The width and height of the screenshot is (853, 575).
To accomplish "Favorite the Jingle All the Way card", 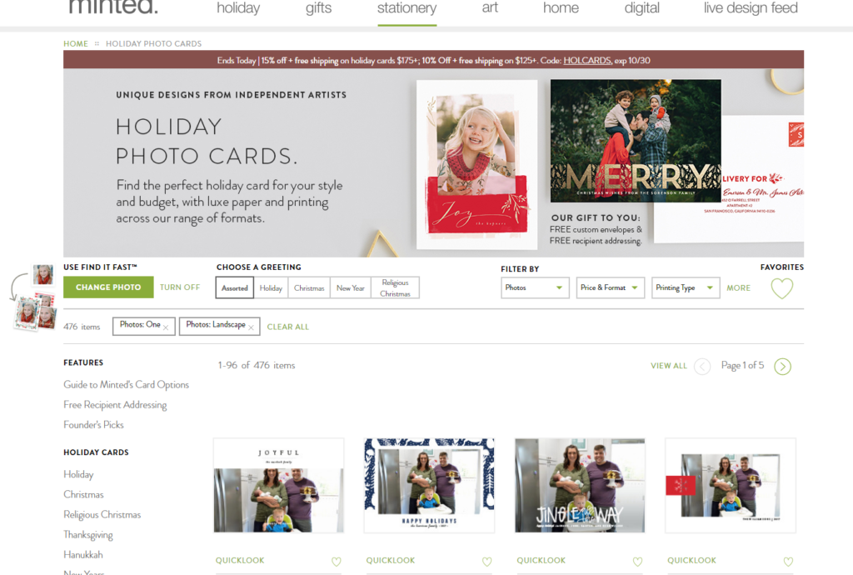I will click(637, 562).
